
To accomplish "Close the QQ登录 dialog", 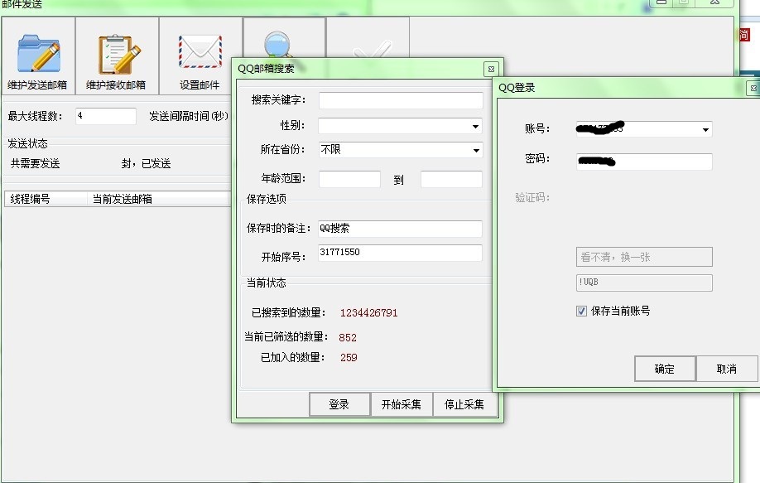I will click(x=753, y=88).
